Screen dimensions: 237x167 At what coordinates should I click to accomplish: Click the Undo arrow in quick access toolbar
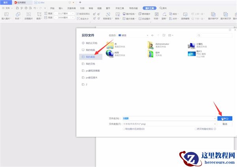point(35,8)
